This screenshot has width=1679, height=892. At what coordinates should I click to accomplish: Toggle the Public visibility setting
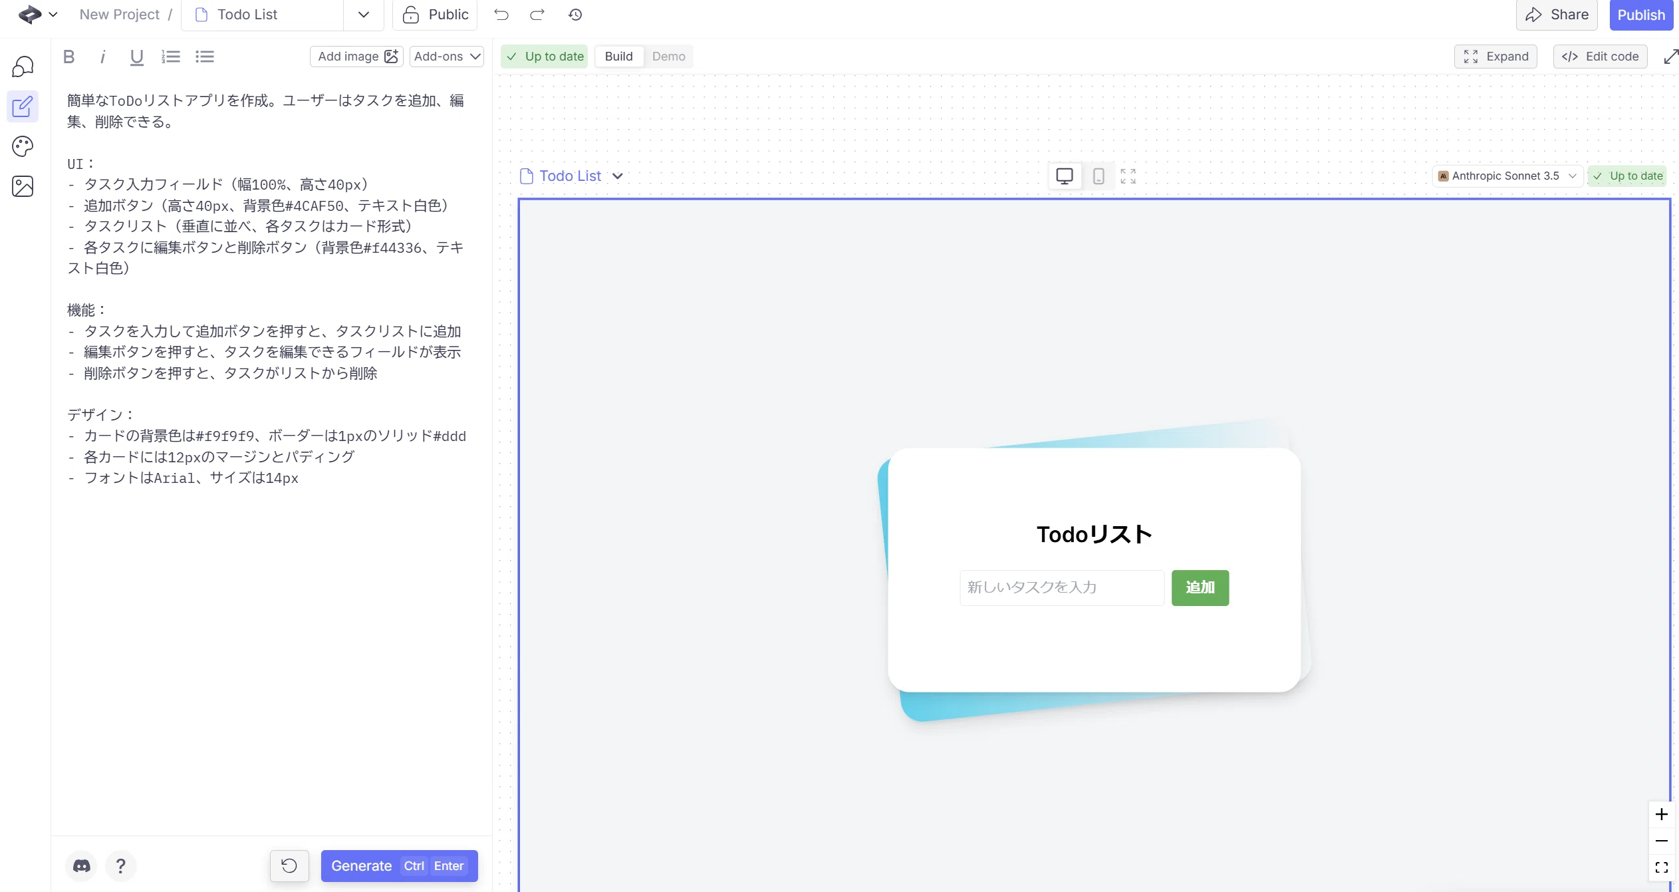435,15
